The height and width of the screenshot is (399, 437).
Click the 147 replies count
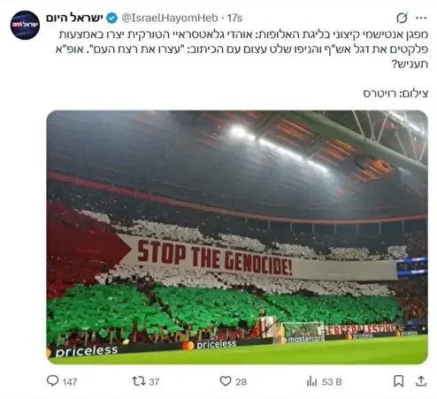coord(70,382)
